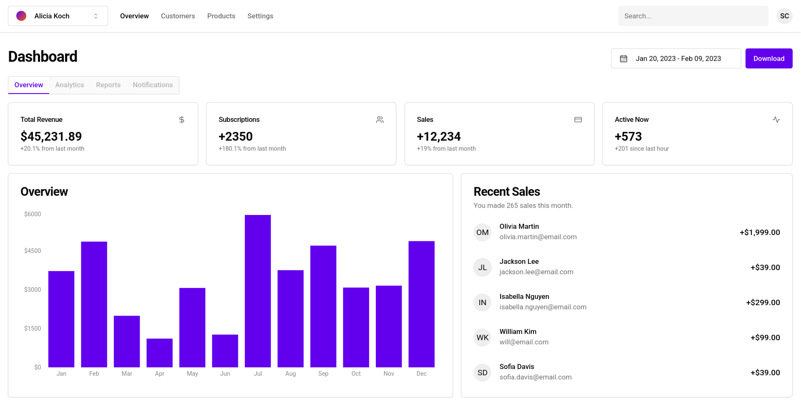Screen dimensions: 801x402
Task: Click the Sofia Davis name
Action: coord(516,367)
